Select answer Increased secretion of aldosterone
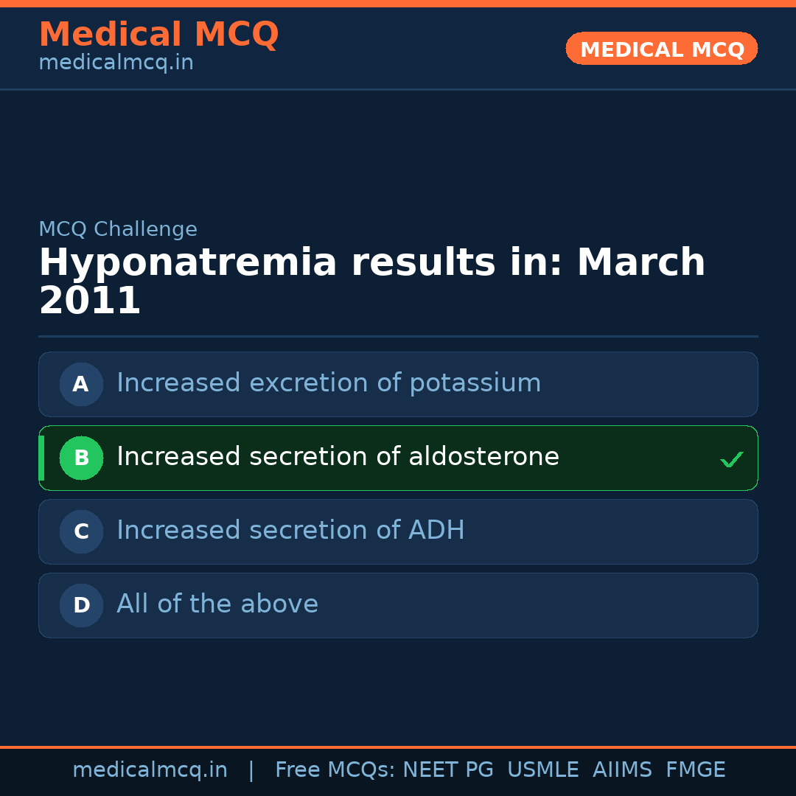Viewport: 796px width, 796px height. point(338,457)
